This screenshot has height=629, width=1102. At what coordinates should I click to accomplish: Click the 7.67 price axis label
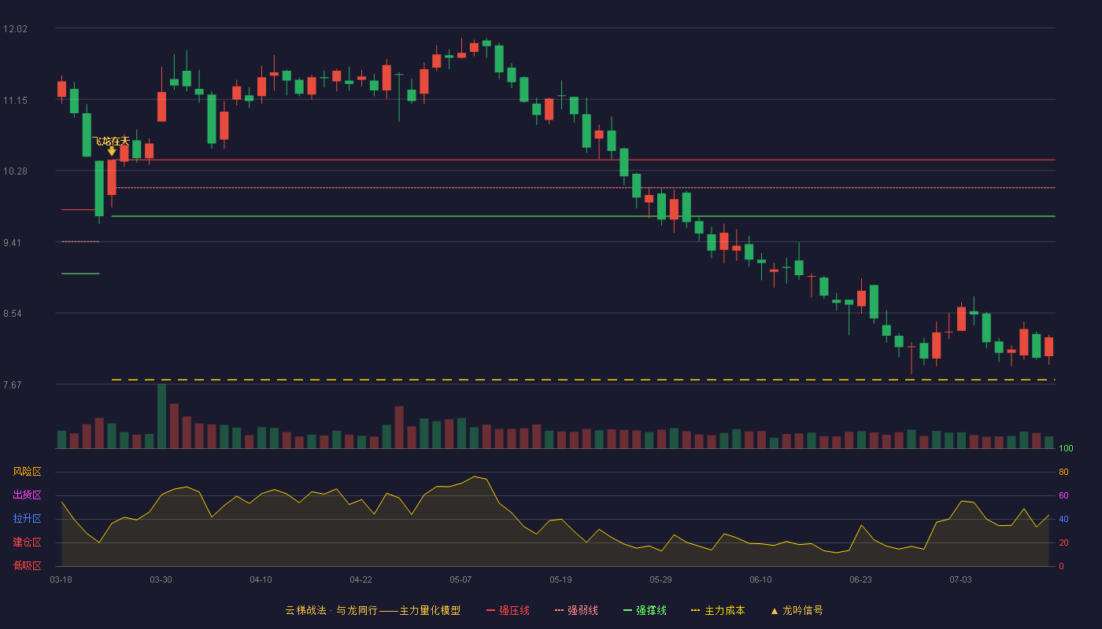pyautogui.click(x=13, y=385)
